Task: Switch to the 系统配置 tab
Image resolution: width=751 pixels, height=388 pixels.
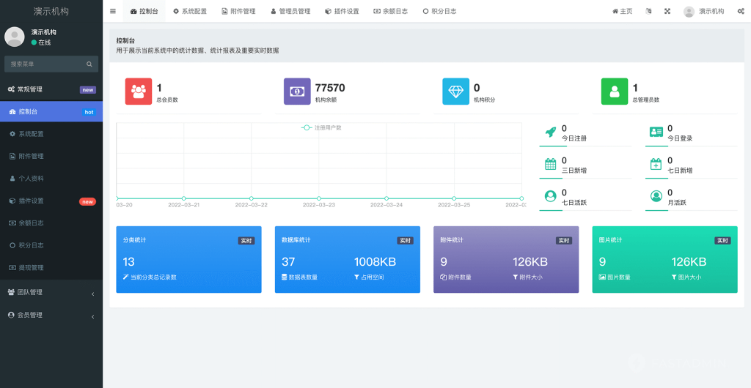Action: click(190, 11)
